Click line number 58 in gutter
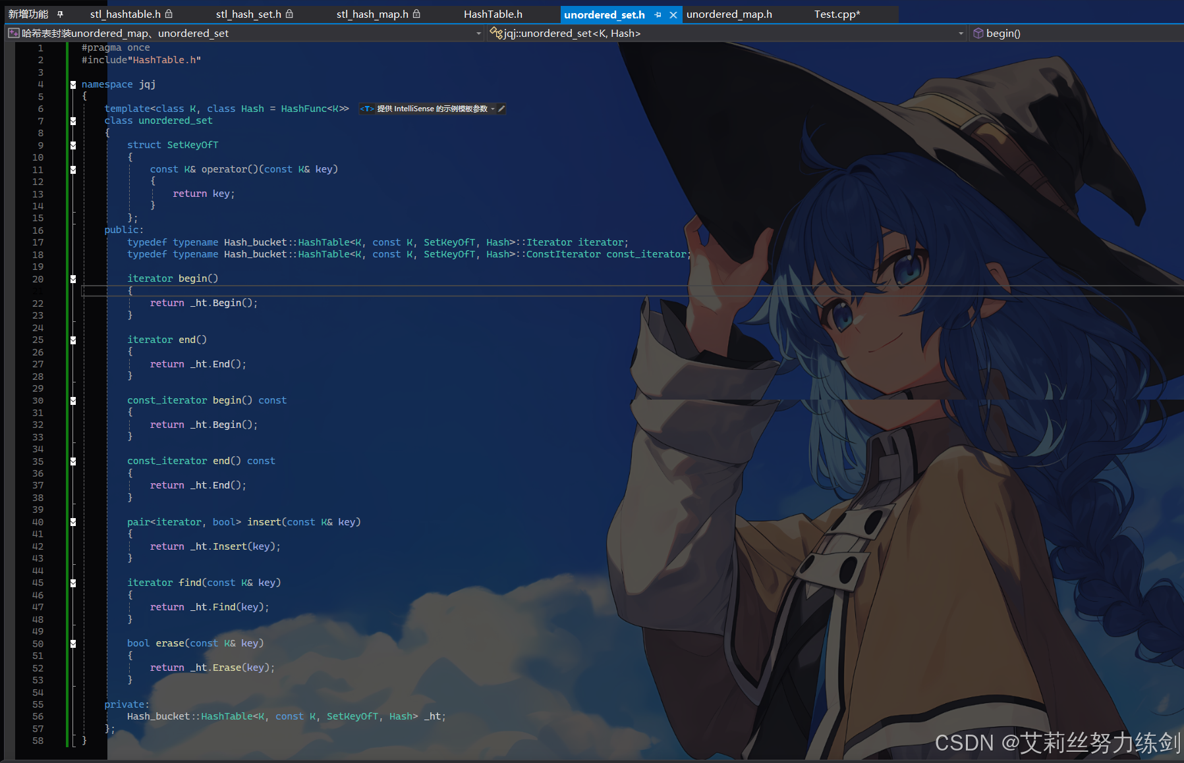The height and width of the screenshot is (763, 1184). [x=38, y=741]
